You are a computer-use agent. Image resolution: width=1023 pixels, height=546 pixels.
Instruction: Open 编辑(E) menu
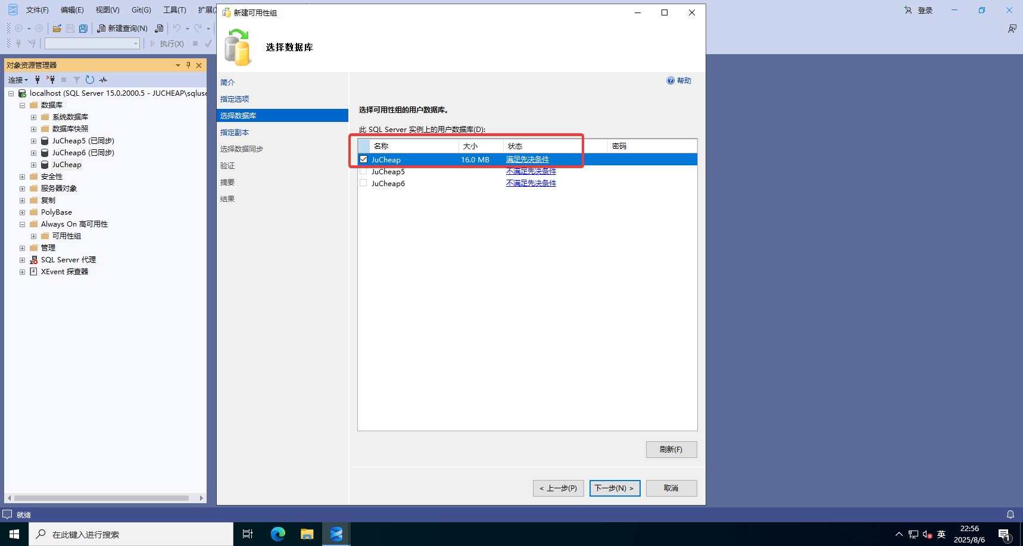pos(72,10)
